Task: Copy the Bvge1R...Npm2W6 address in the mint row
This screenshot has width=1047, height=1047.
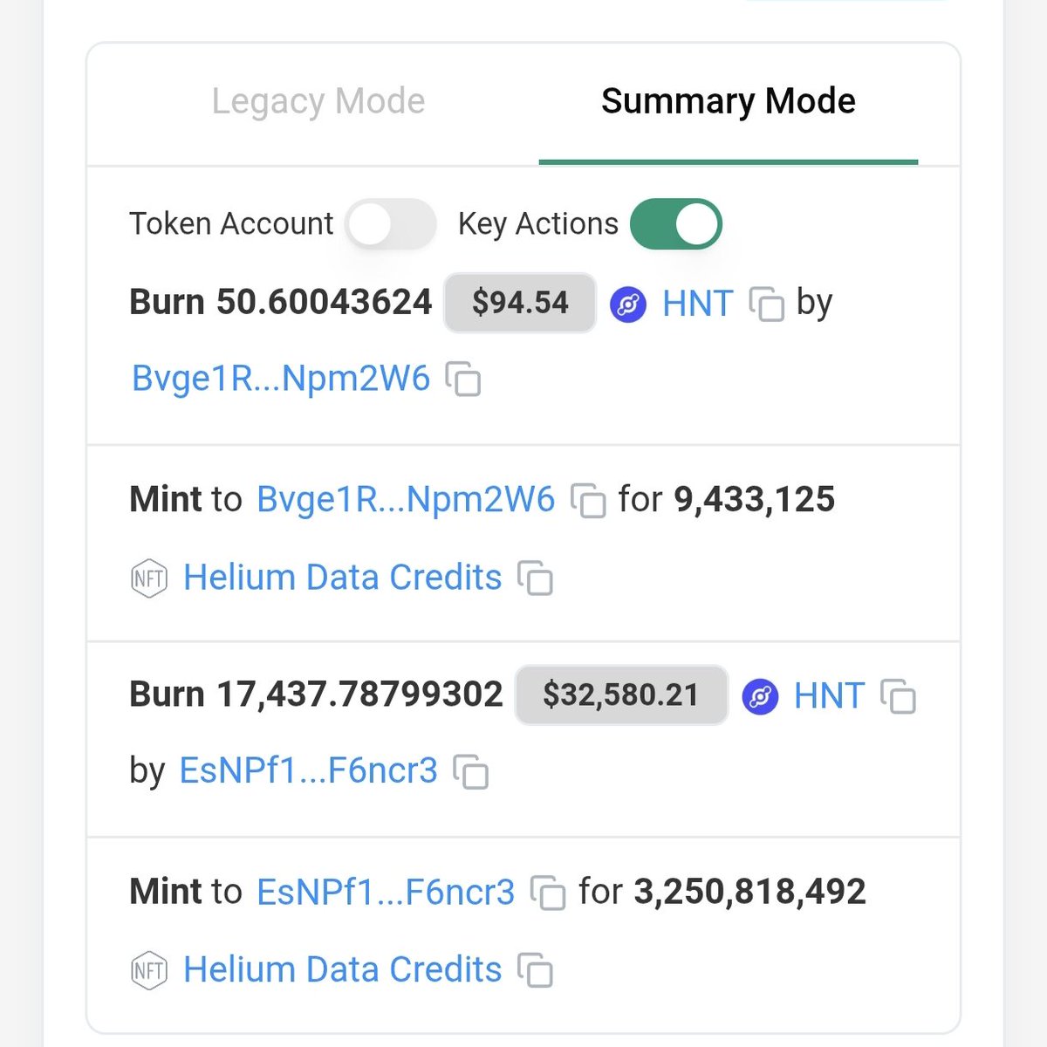Action: [x=588, y=501]
